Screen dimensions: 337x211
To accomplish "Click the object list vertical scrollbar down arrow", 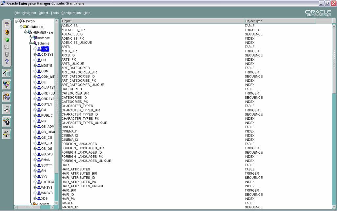I will point(334,207).
